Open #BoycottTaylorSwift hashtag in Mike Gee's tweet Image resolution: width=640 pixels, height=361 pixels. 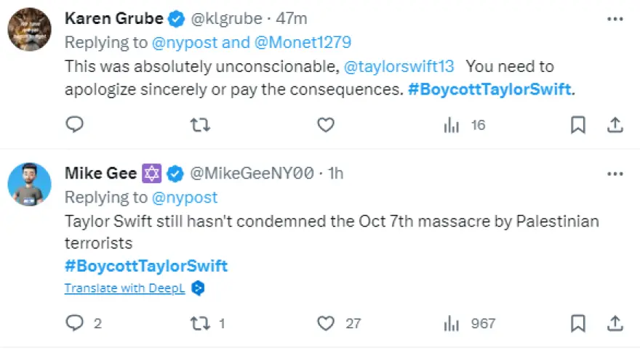tap(145, 266)
